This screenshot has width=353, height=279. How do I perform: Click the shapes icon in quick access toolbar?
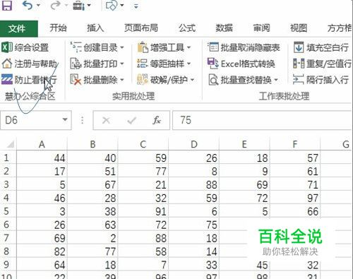coord(112,6)
